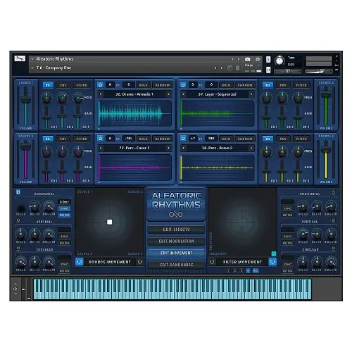Viewport: 352px width, 352px height.
Task: Click the Edit Effects button
Action: [x=176, y=230]
